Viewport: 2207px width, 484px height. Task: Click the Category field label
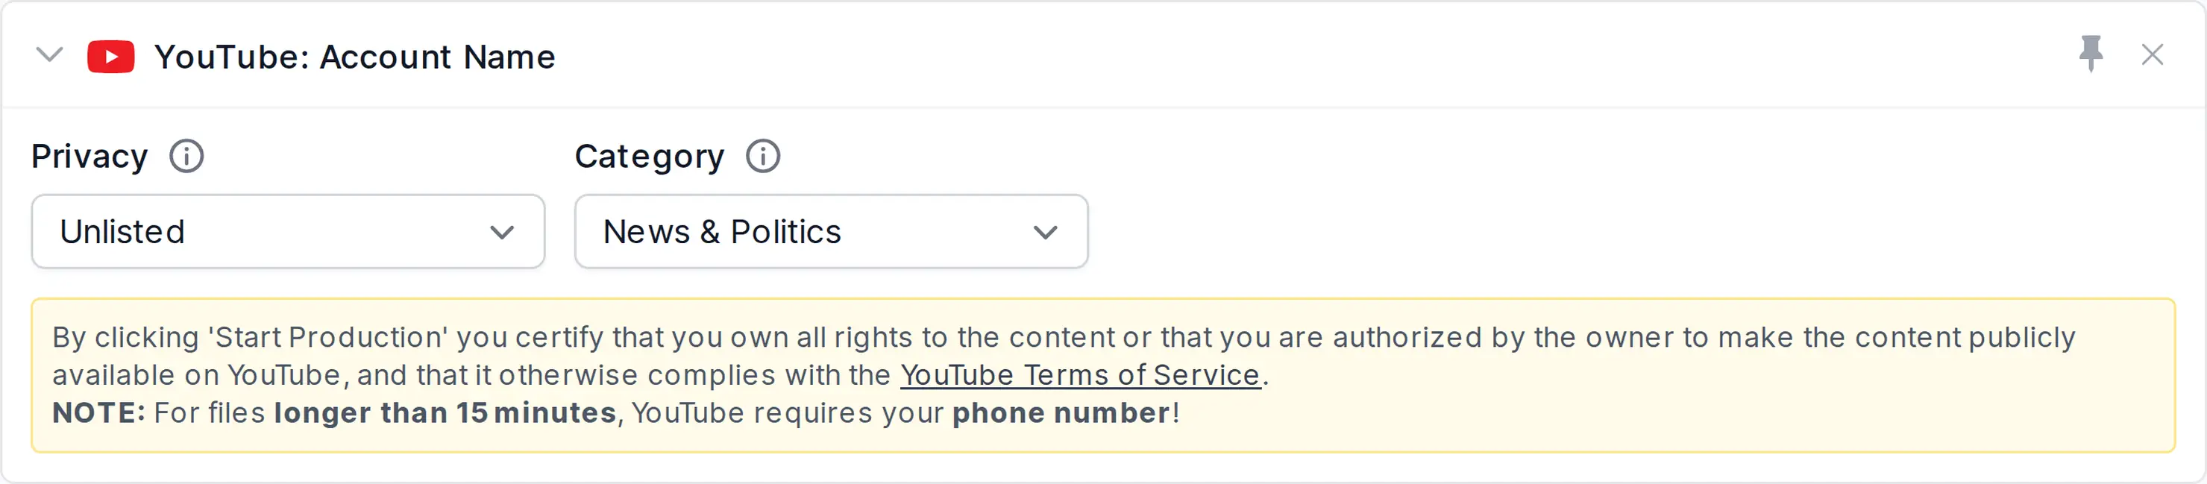(x=650, y=157)
